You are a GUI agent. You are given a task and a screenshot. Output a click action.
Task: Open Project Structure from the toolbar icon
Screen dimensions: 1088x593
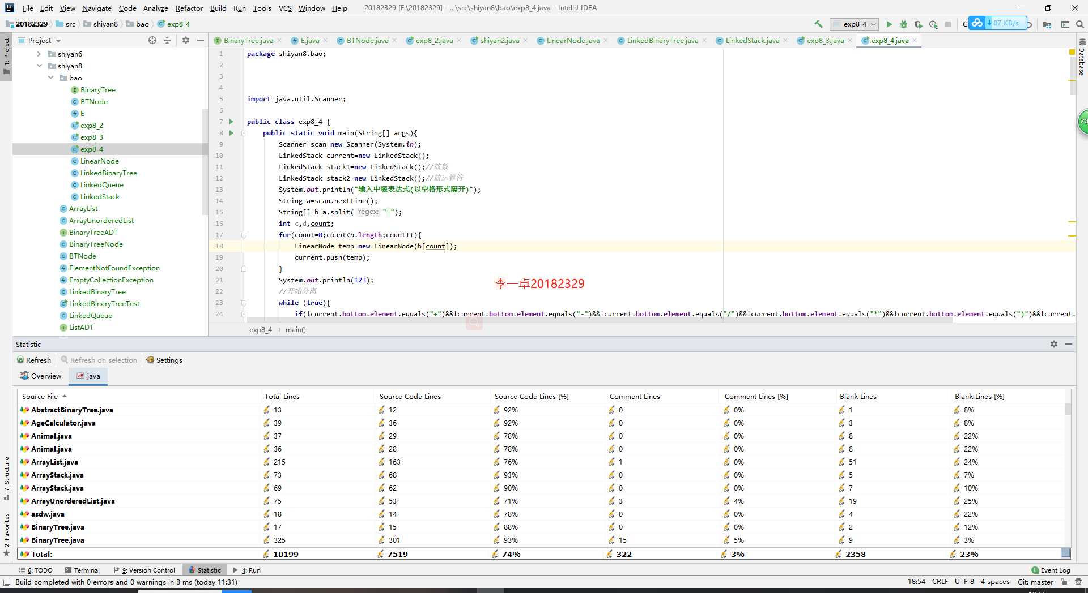coord(1046,24)
